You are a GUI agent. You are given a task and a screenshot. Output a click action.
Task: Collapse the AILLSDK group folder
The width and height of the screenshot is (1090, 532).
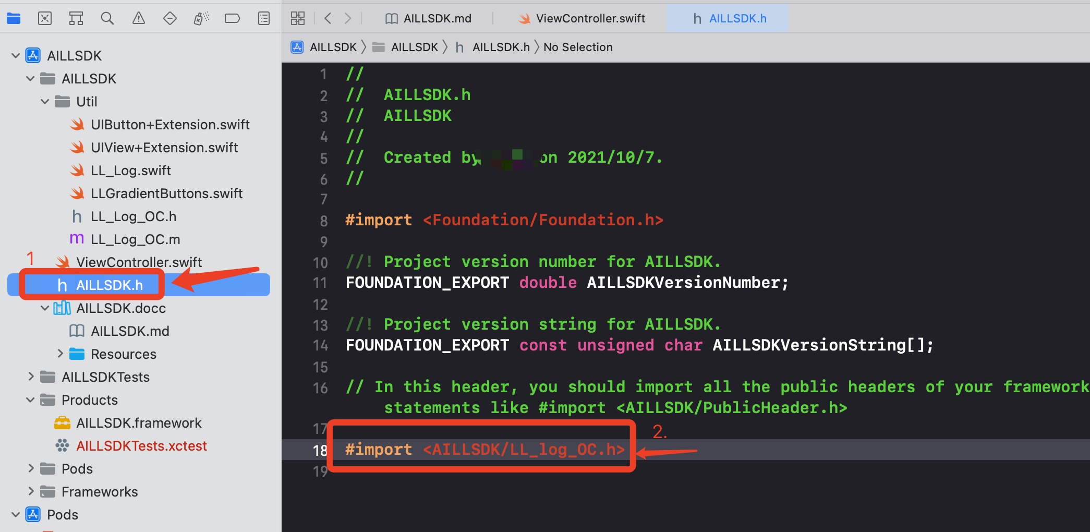(x=30, y=79)
